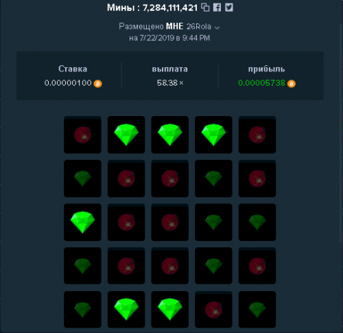Click dim gem in third row, last column
The width and height of the screenshot is (343, 333).
point(257,222)
